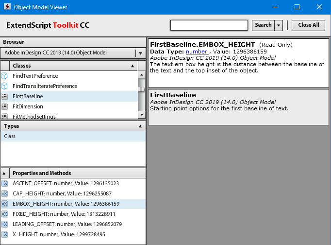The image size is (331, 245).
Task: Open the object model selection dropdown
Action: click(x=140, y=53)
